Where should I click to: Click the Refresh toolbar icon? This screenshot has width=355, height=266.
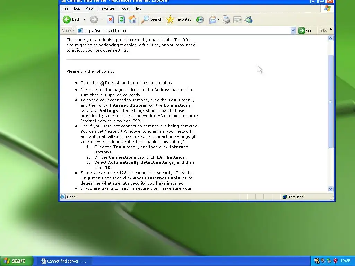pyautogui.click(x=121, y=19)
